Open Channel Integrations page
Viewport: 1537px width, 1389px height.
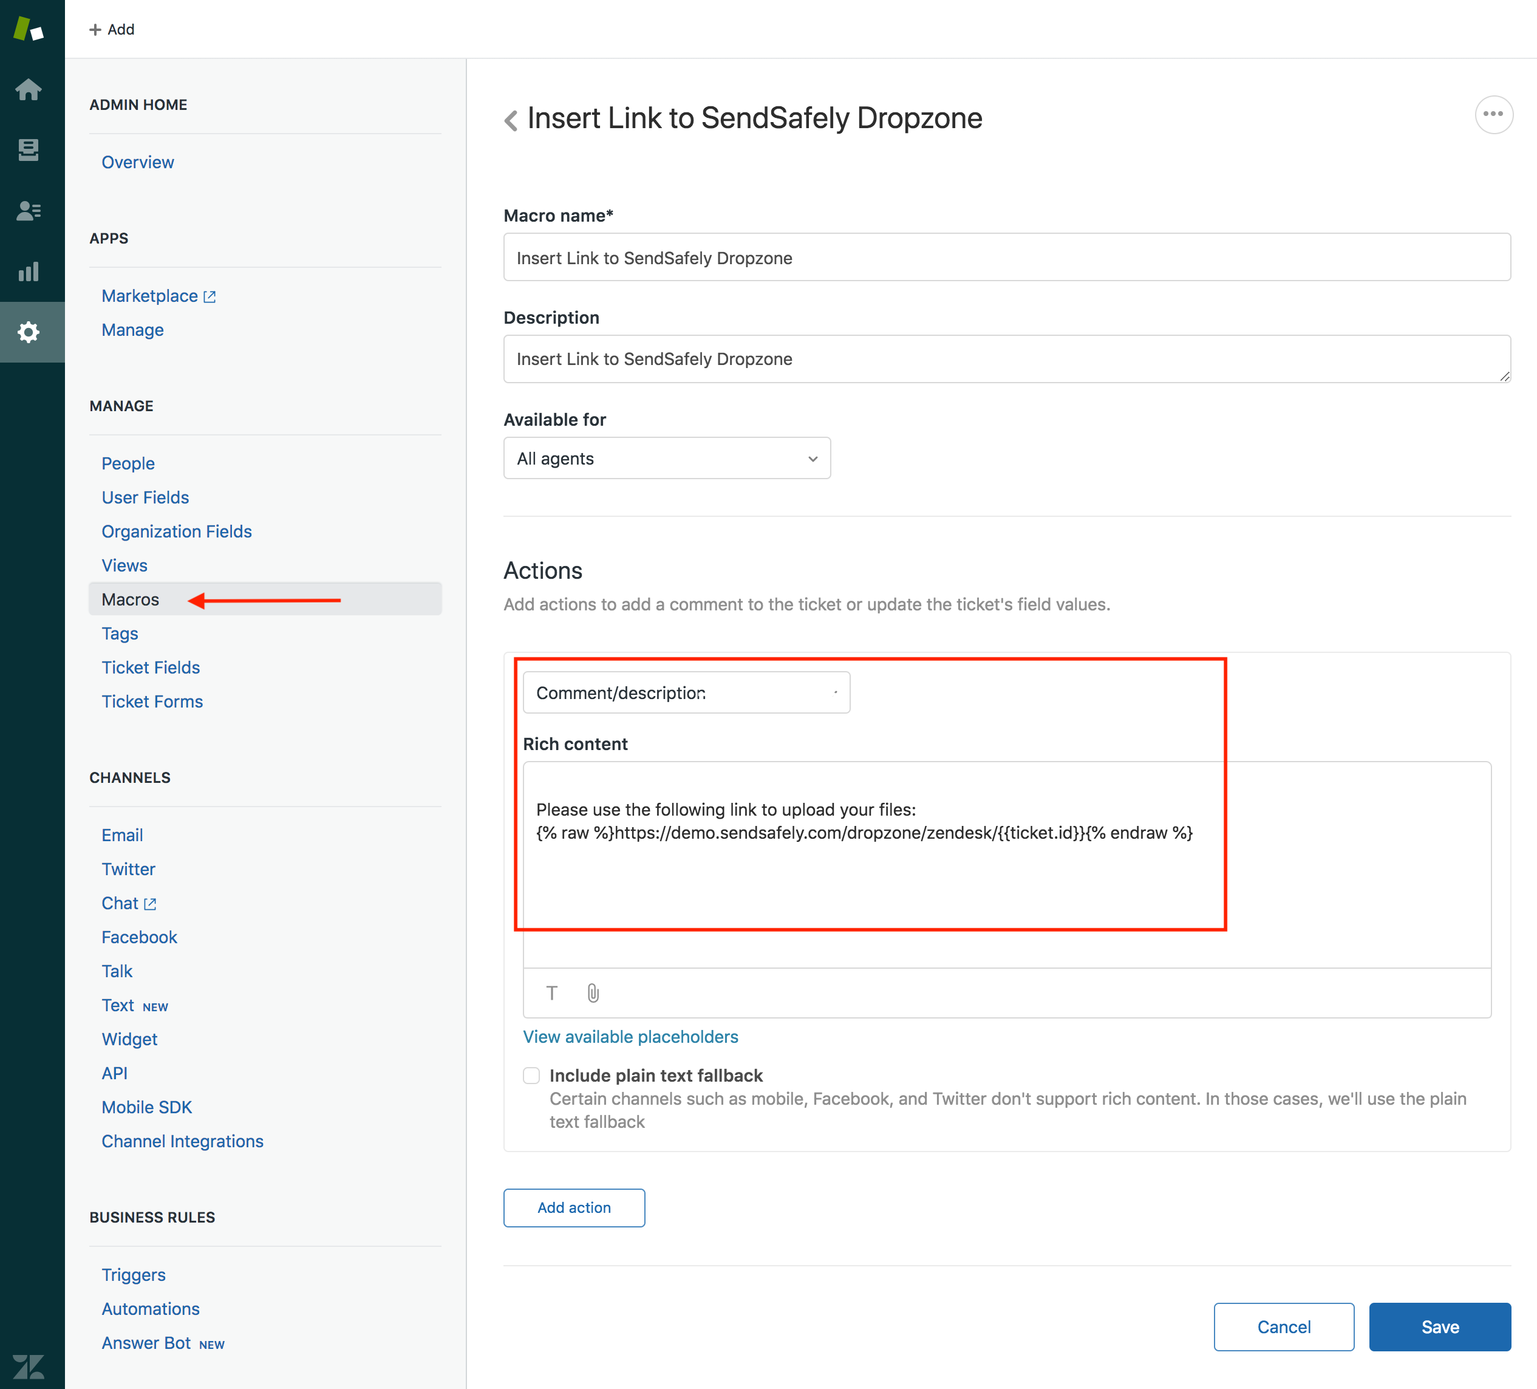coord(183,1141)
